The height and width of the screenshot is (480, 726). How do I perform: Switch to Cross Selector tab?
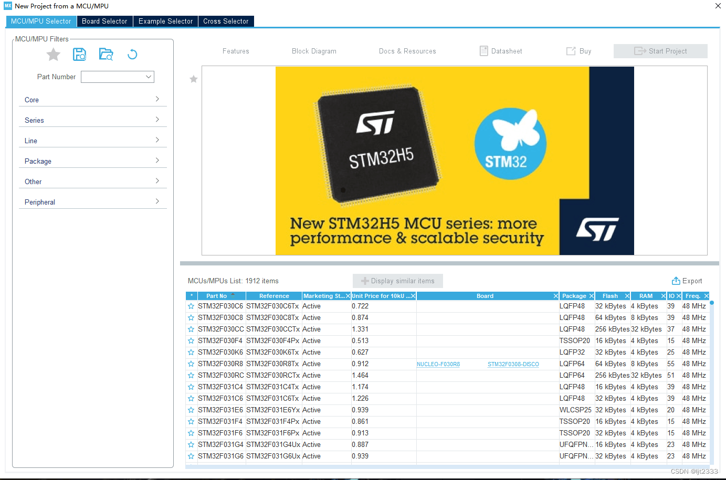click(x=226, y=22)
